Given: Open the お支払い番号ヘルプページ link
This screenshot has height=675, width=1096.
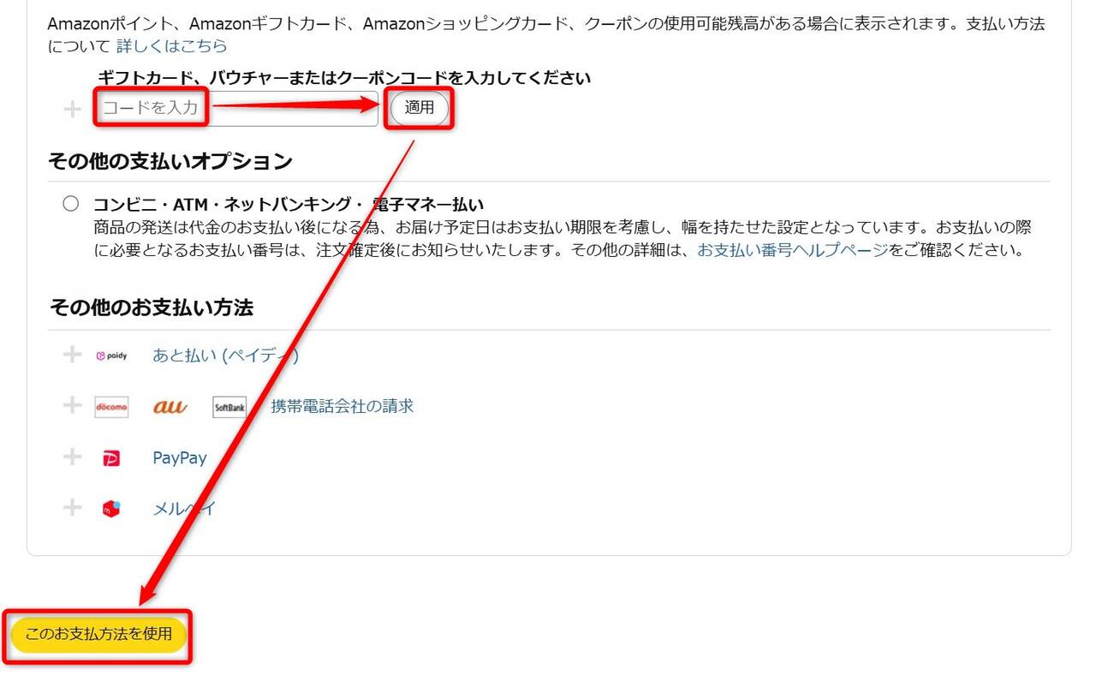Looking at the screenshot, I should [x=793, y=251].
